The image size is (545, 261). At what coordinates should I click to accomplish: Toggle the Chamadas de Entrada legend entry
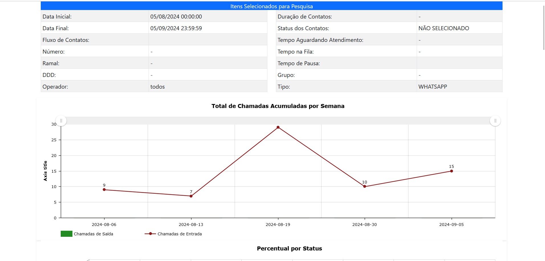tap(180, 234)
